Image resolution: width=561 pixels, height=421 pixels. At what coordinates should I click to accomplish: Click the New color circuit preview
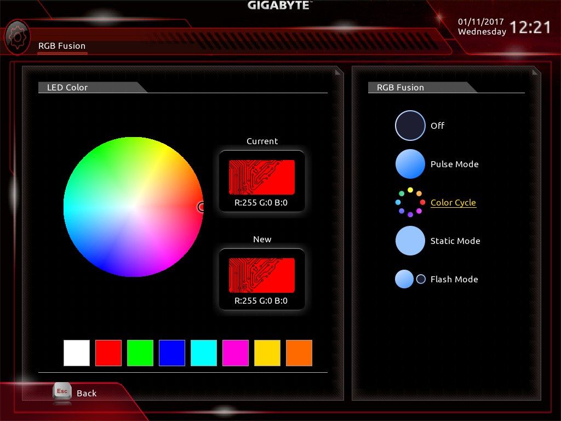262,275
